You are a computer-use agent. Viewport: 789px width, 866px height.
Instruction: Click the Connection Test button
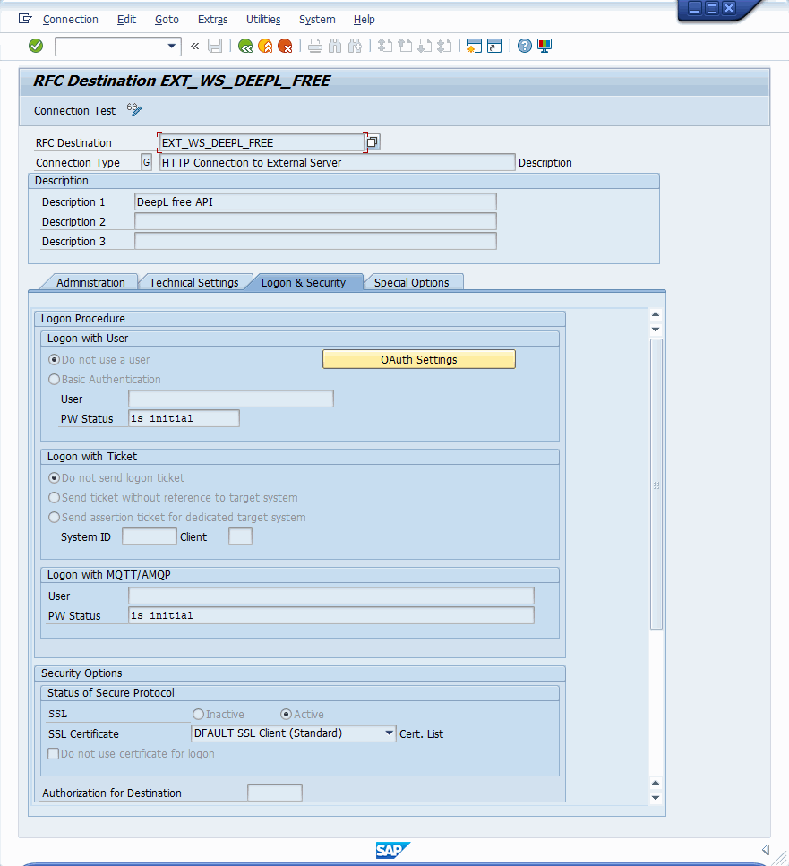click(74, 110)
